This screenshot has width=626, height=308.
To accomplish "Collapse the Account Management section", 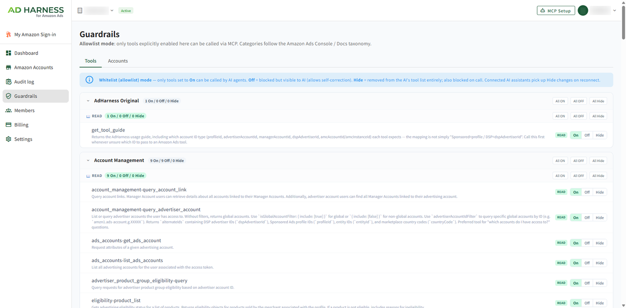I will pyautogui.click(x=88, y=161).
